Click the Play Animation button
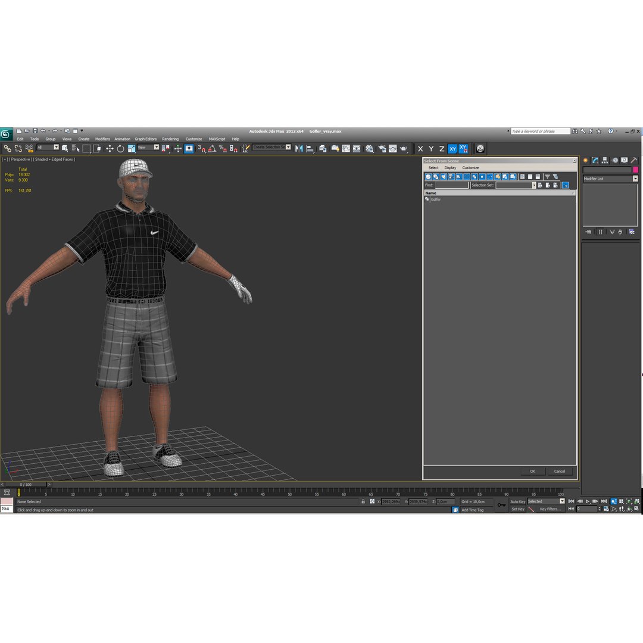This screenshot has width=643, height=643. [x=588, y=501]
